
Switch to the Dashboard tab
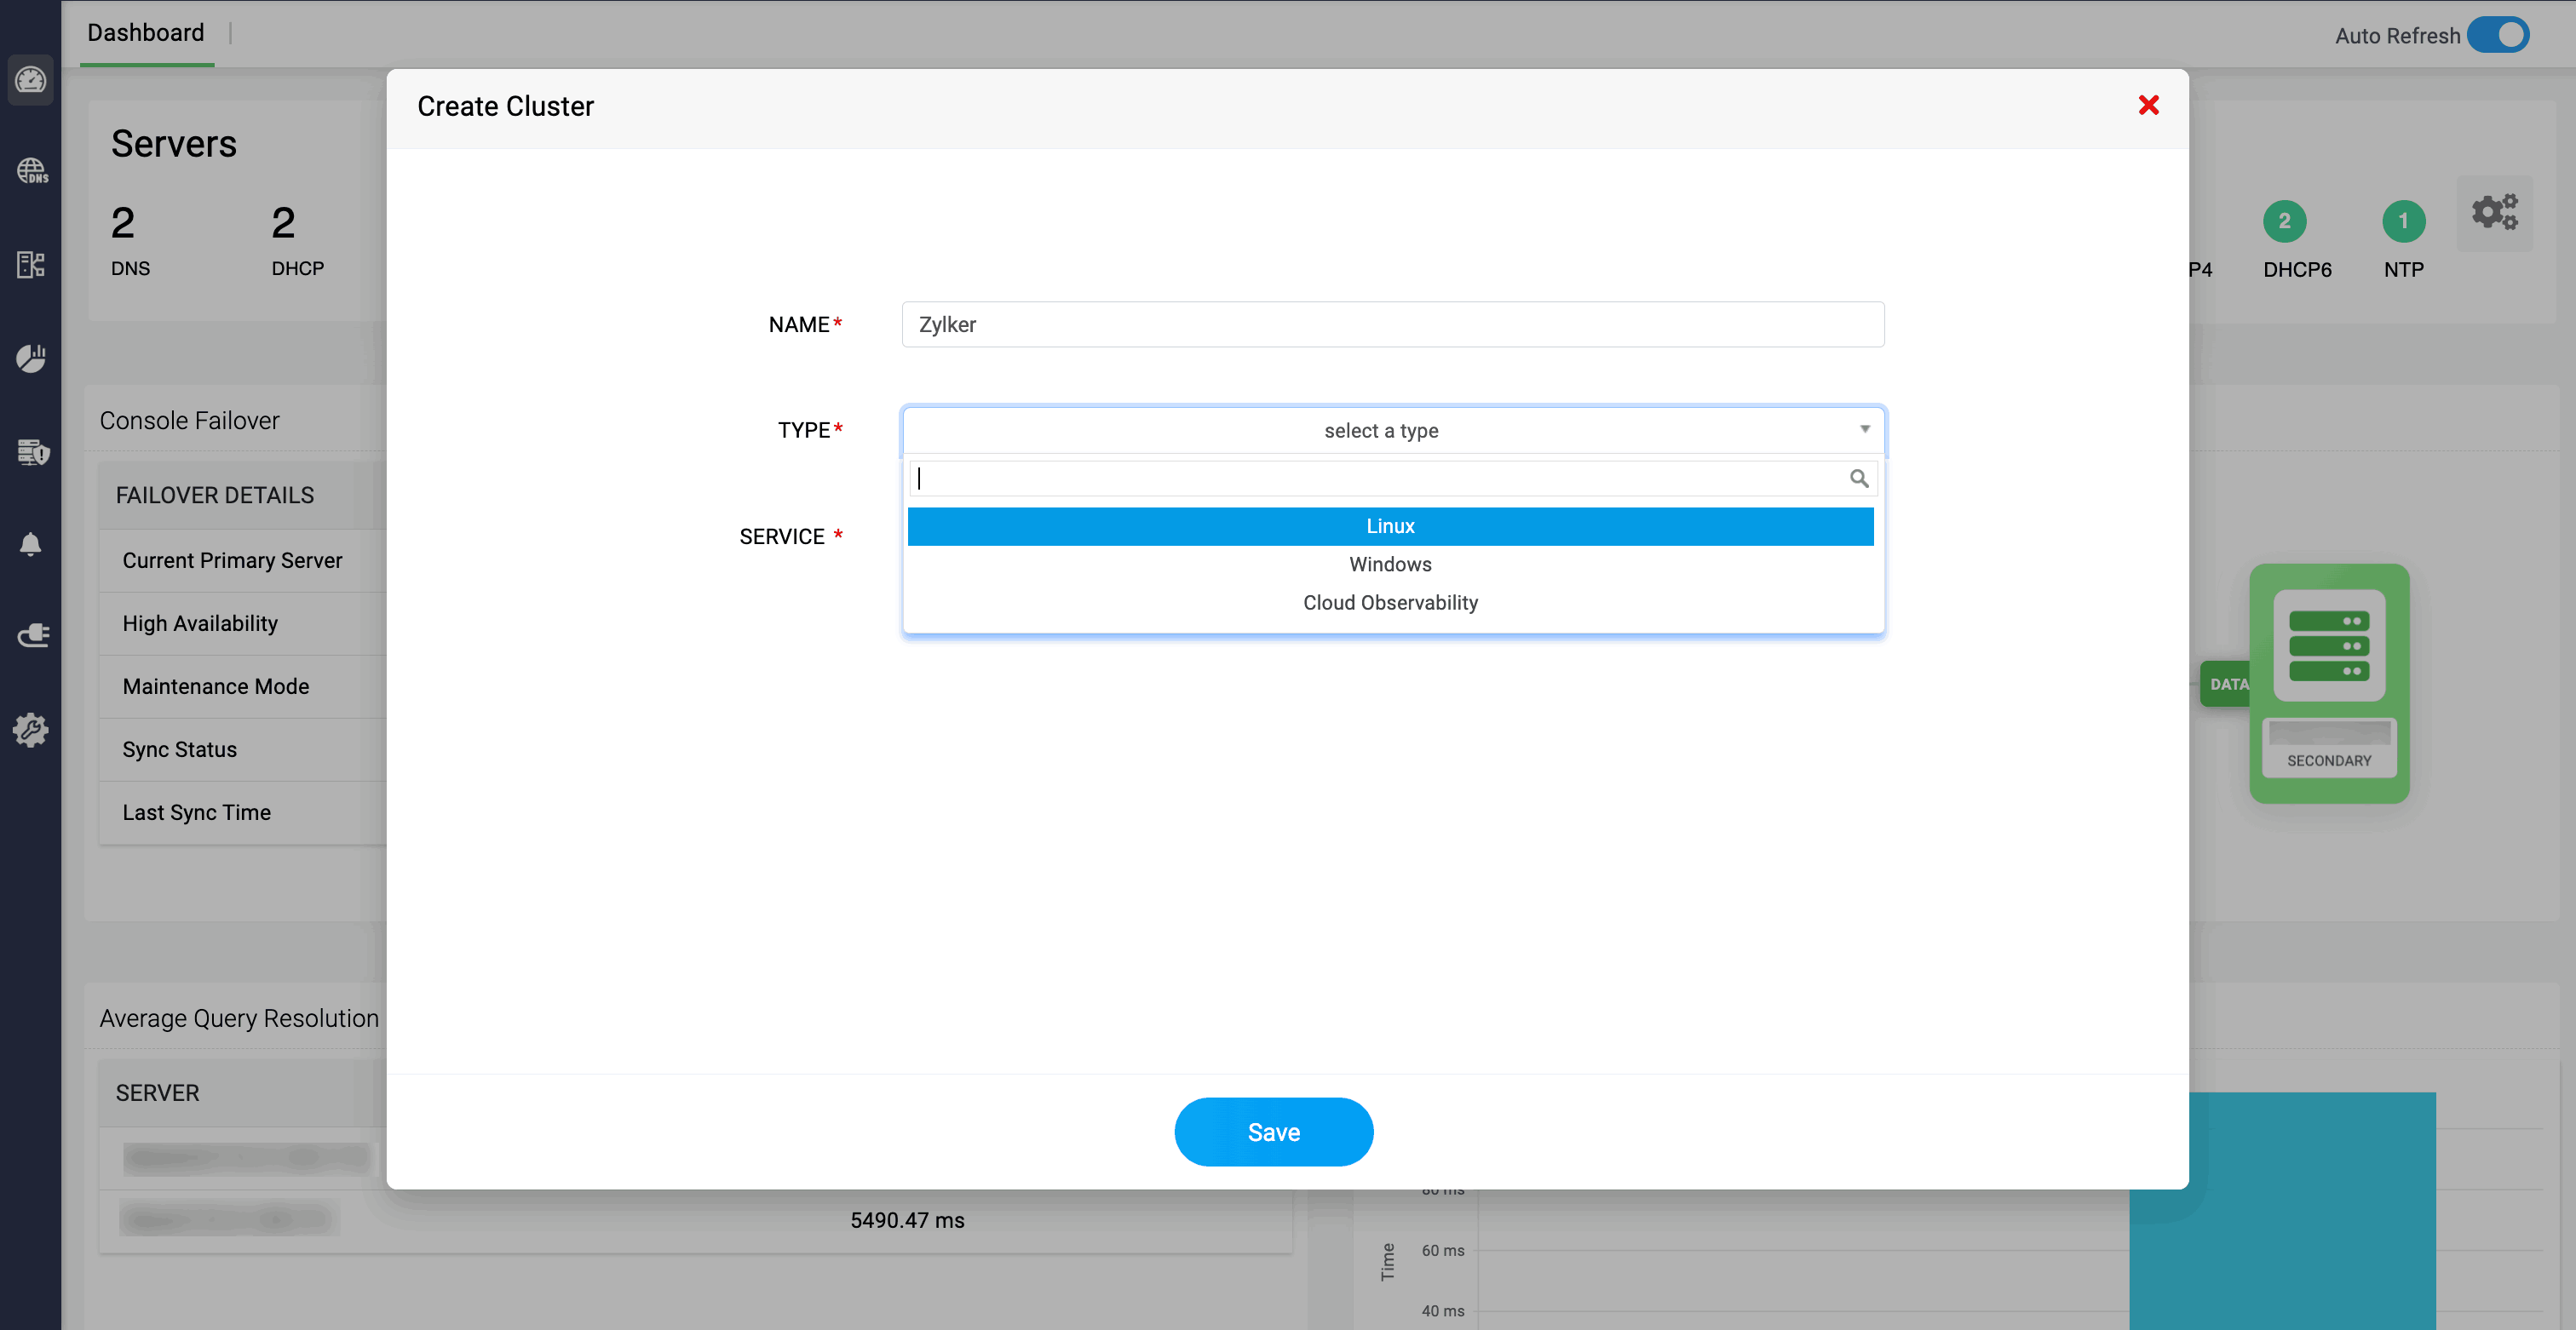(x=146, y=33)
